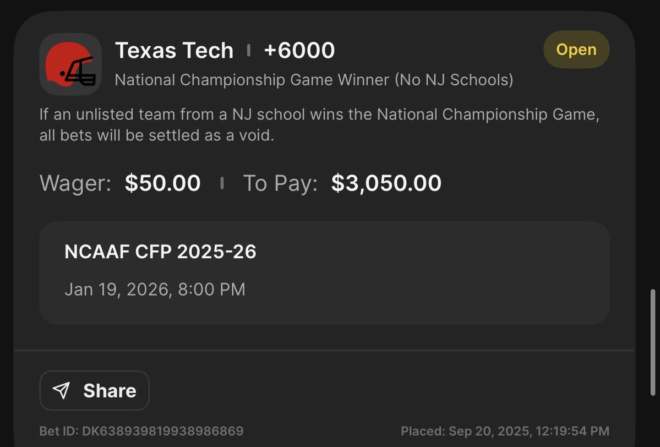Click the +6000 odds value
The width and height of the screenshot is (660, 447).
[x=299, y=50]
